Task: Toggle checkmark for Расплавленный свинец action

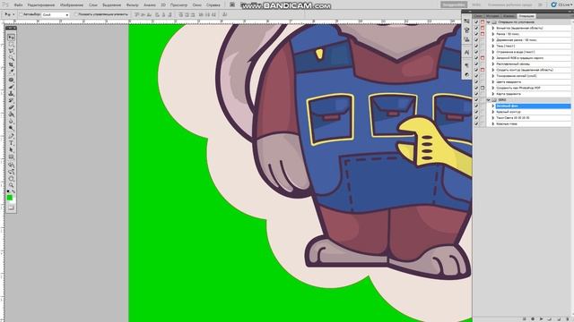Action: pos(476,64)
